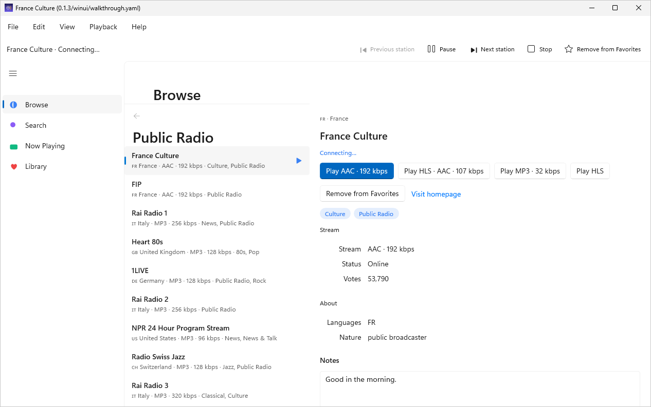Open the Playback menu

pyautogui.click(x=103, y=27)
